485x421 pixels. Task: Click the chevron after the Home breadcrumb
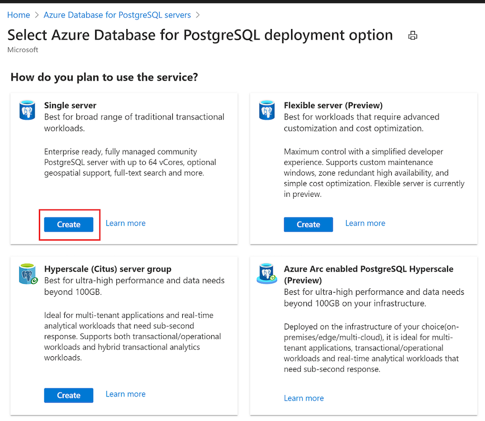point(37,15)
